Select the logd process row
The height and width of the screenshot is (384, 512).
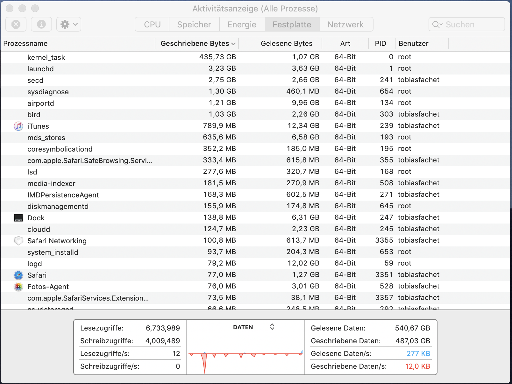[255, 264]
